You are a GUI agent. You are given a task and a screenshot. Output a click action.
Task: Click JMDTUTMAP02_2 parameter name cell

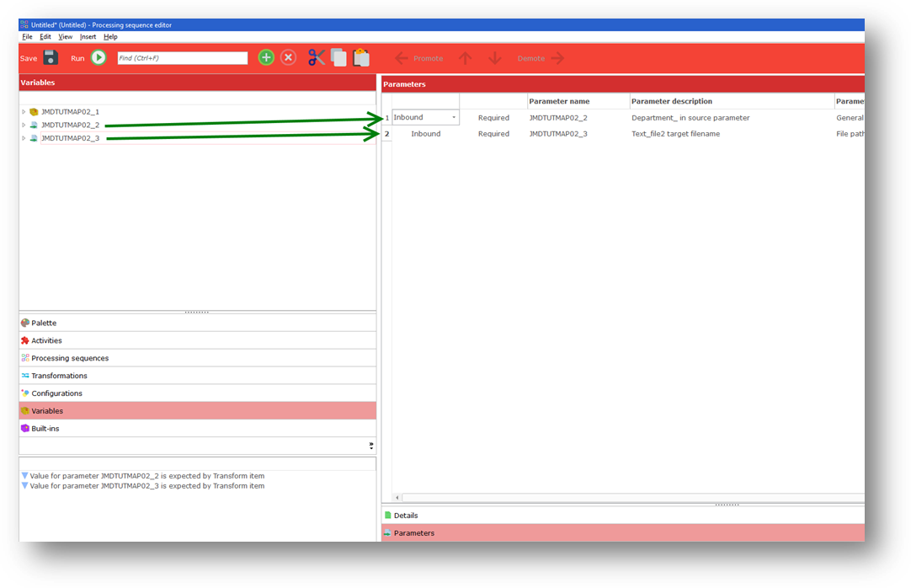click(x=578, y=117)
